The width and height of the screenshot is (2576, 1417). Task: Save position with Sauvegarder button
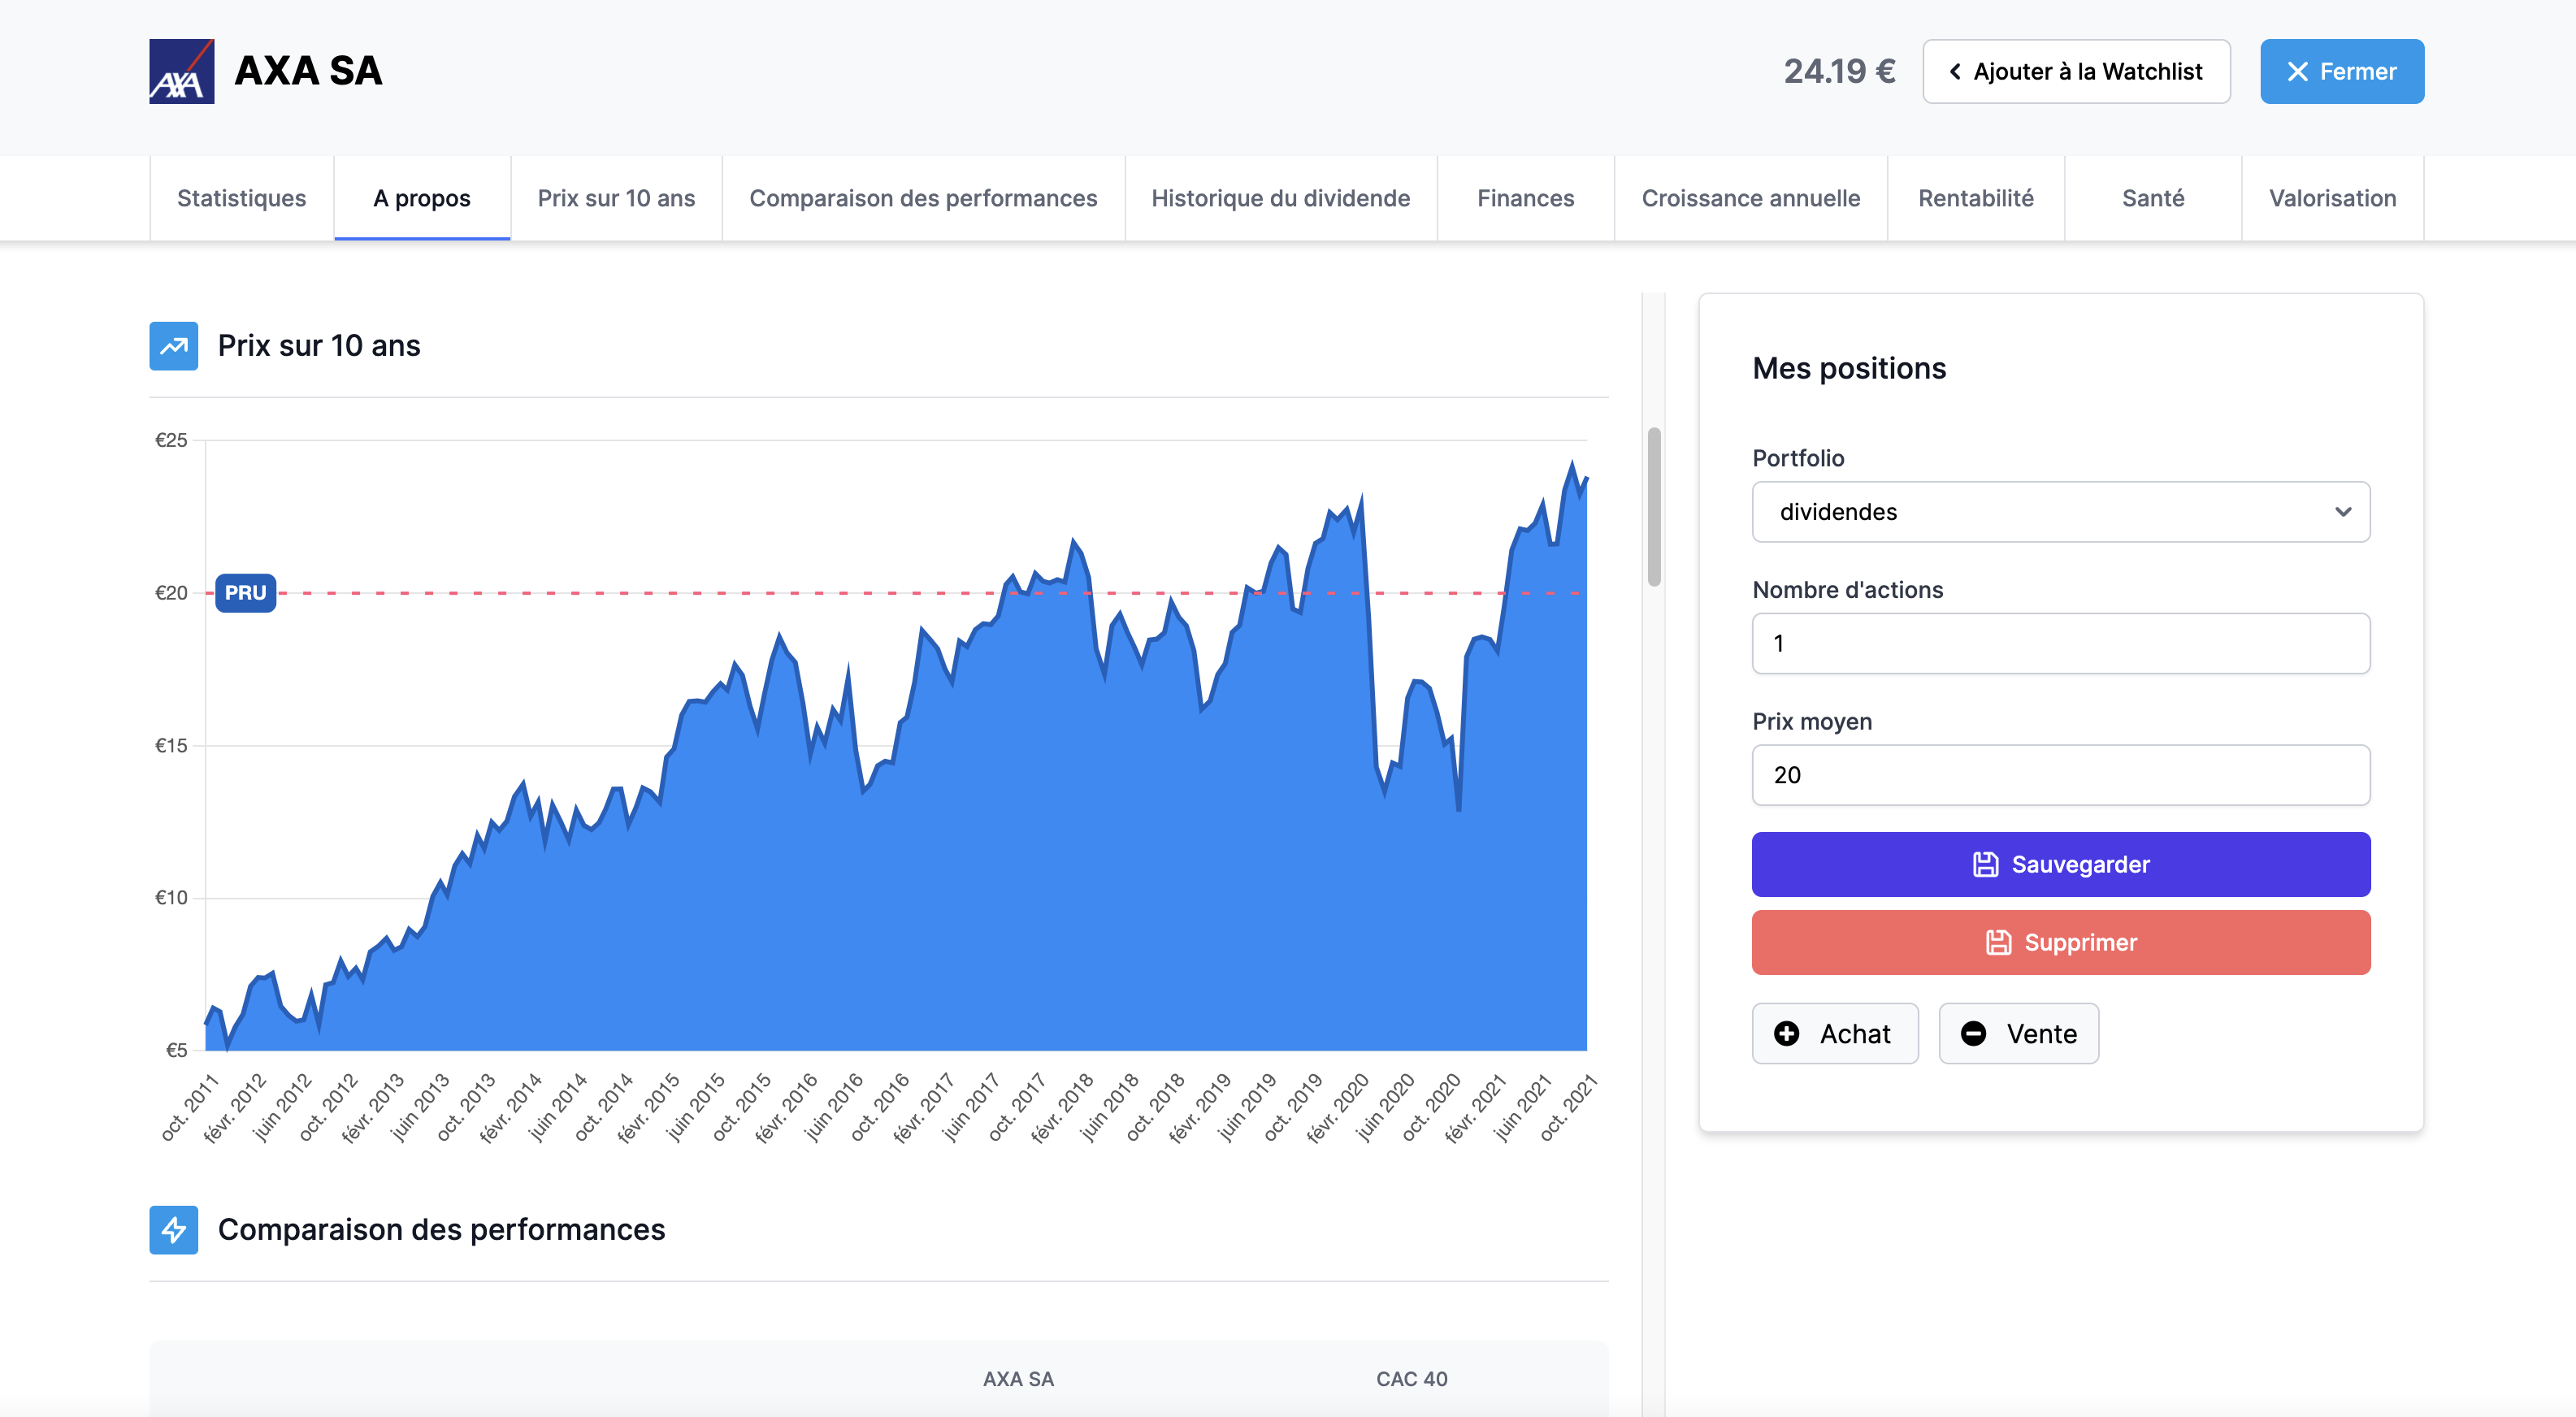click(x=2060, y=864)
